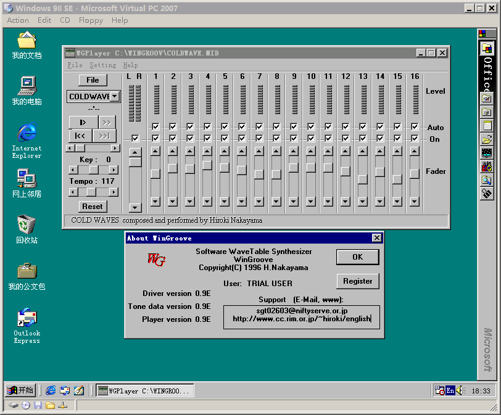Image resolution: width=501 pixels, height=415 pixels.
Task: Click the master fader up arrow
Action: coord(135,152)
